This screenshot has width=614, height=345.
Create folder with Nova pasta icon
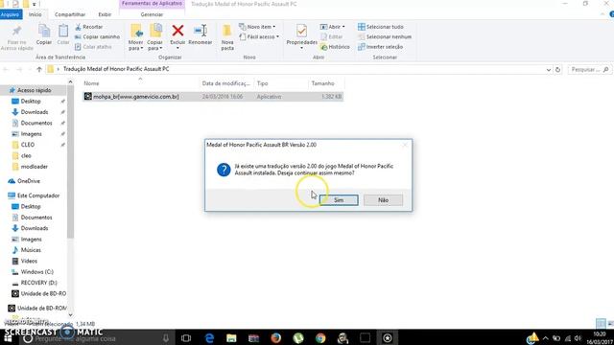click(x=227, y=32)
